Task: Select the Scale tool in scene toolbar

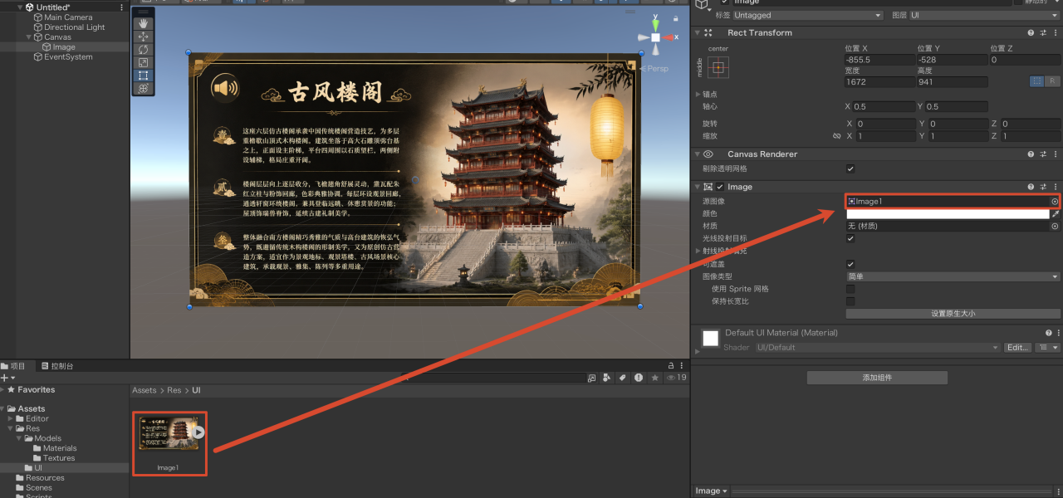Action: coord(143,62)
